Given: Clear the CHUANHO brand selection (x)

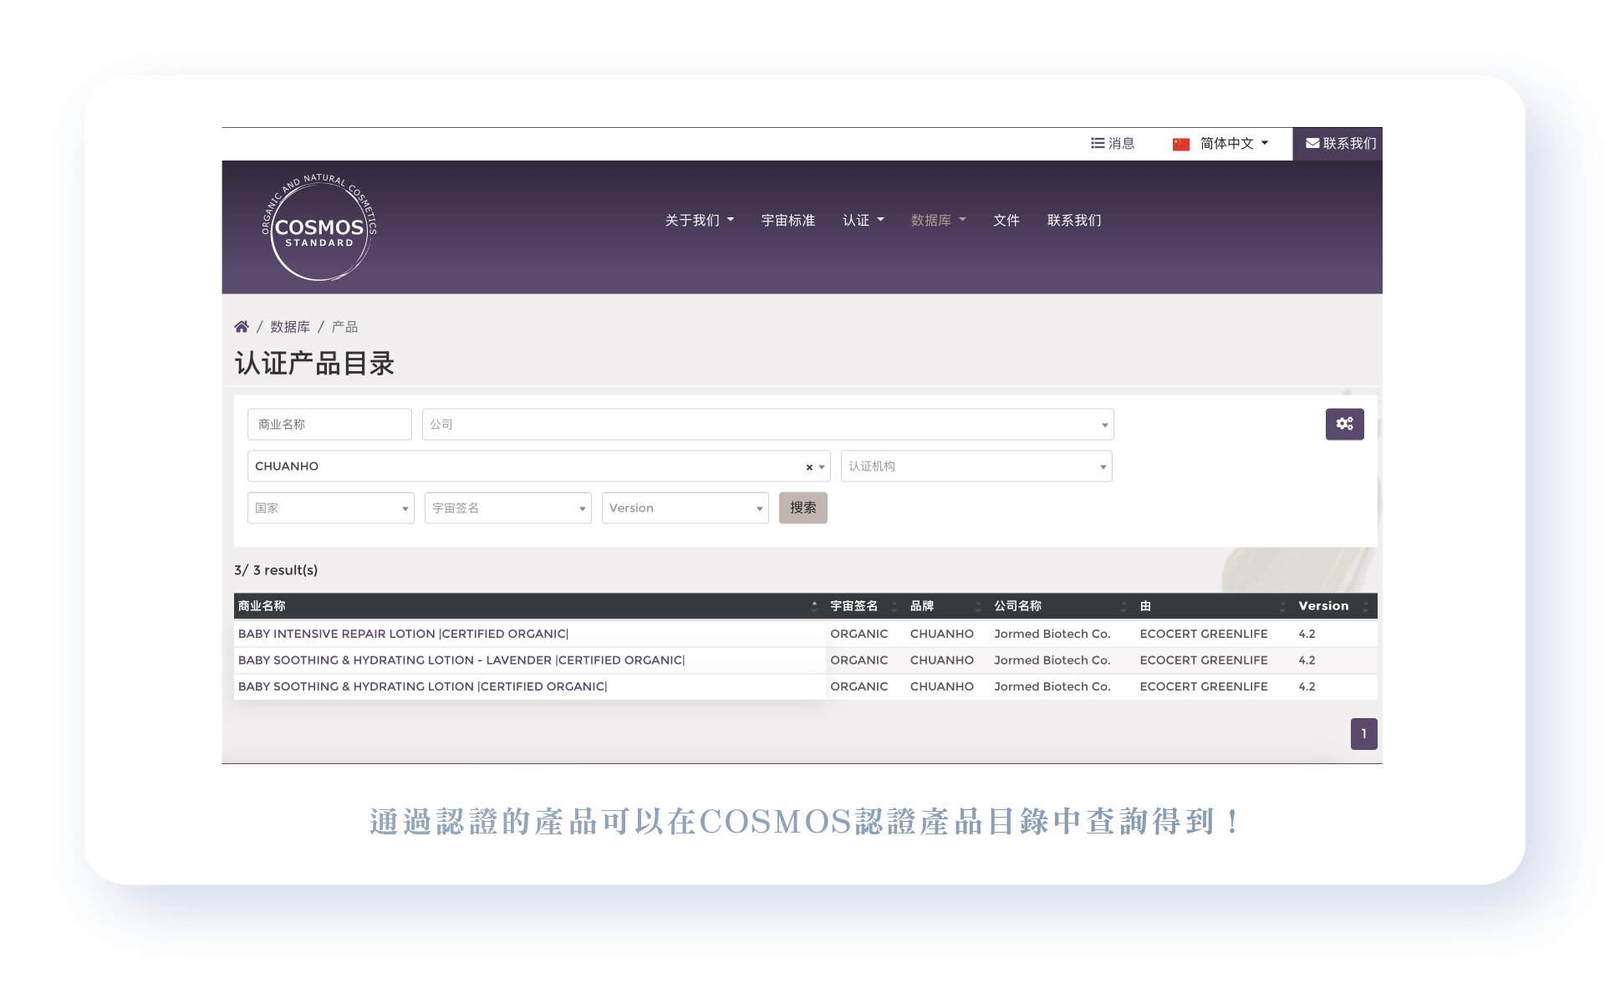Looking at the screenshot, I should (x=808, y=467).
